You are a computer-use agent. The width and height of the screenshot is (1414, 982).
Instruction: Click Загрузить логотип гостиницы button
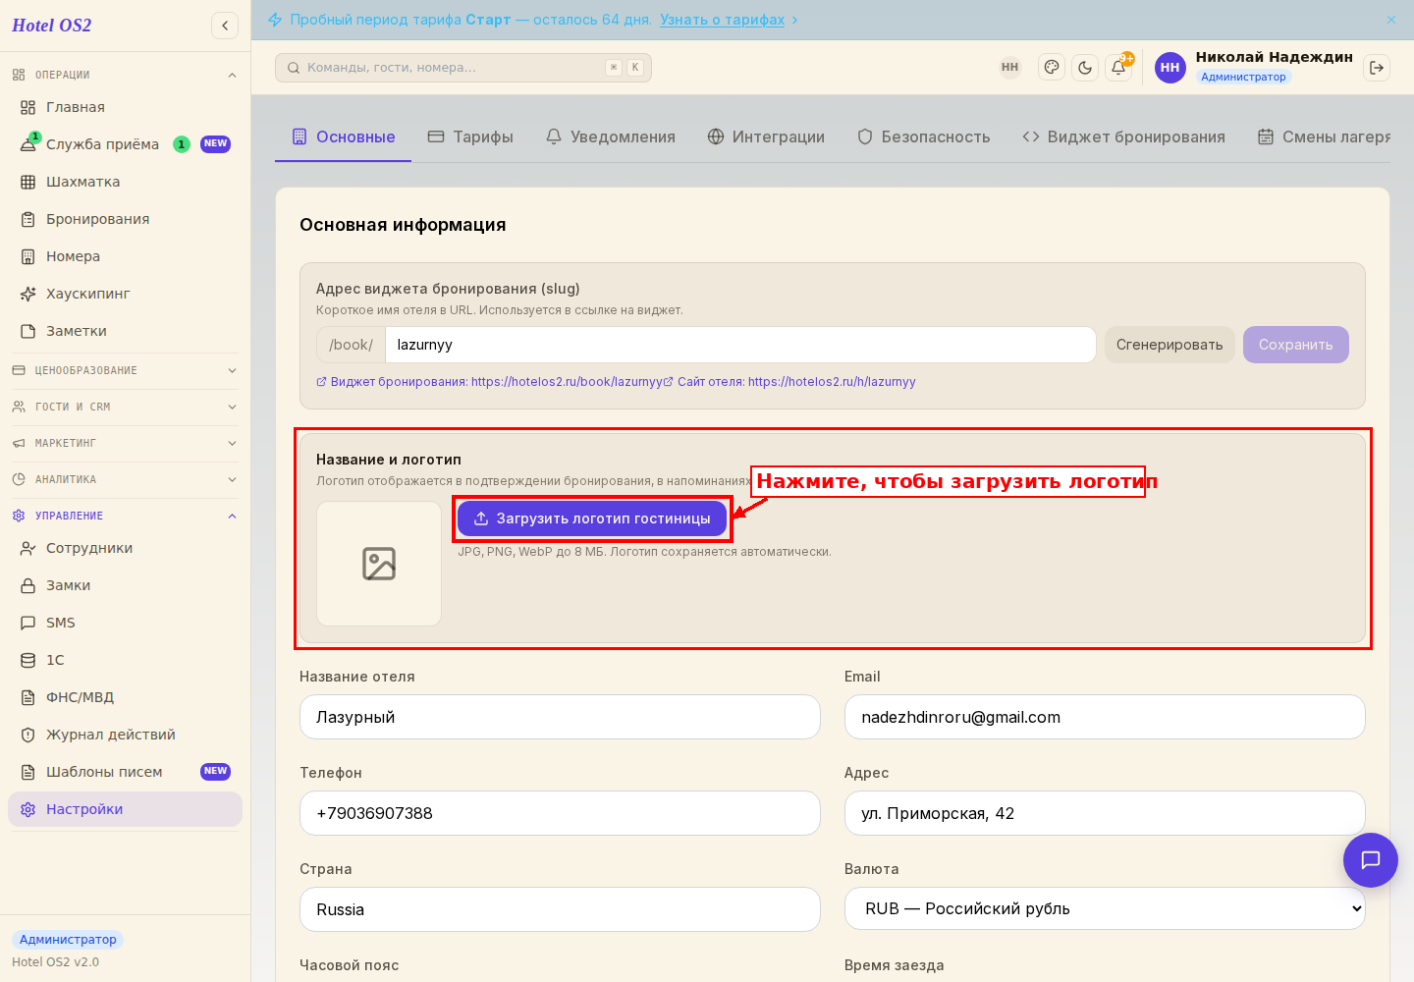592,518
